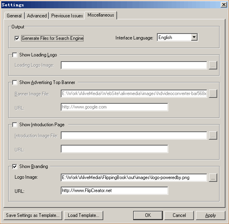Close the Settings window via X
This screenshot has width=229, height=224.
click(224, 5)
